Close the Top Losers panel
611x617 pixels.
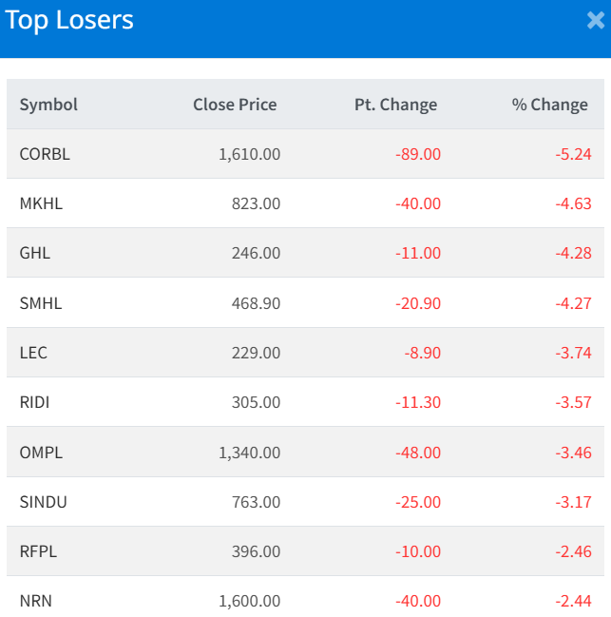tap(595, 20)
